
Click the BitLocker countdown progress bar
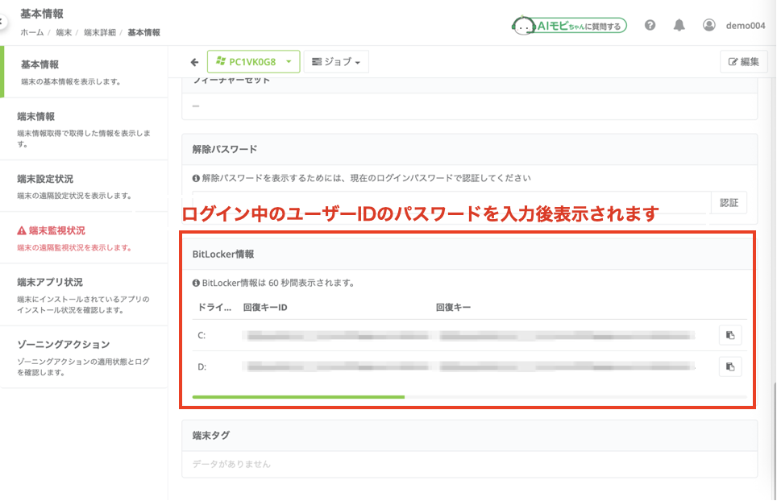pos(469,397)
